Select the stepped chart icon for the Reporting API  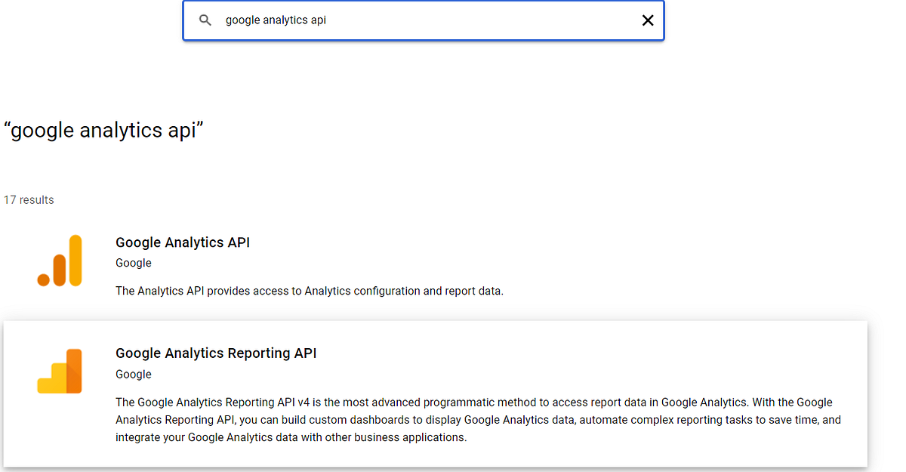click(60, 371)
